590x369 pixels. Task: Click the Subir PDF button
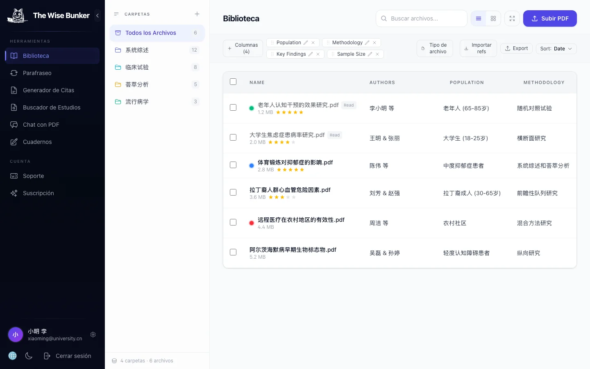(550, 18)
